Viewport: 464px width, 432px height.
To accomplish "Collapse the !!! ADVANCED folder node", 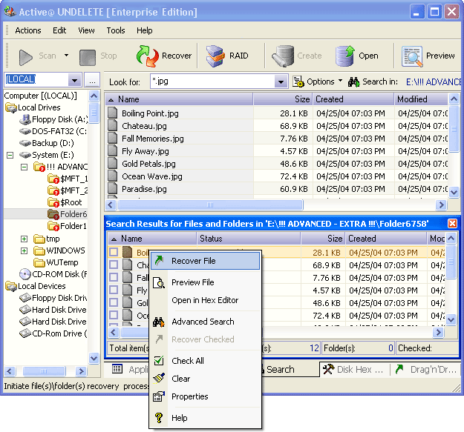I will click(x=24, y=167).
